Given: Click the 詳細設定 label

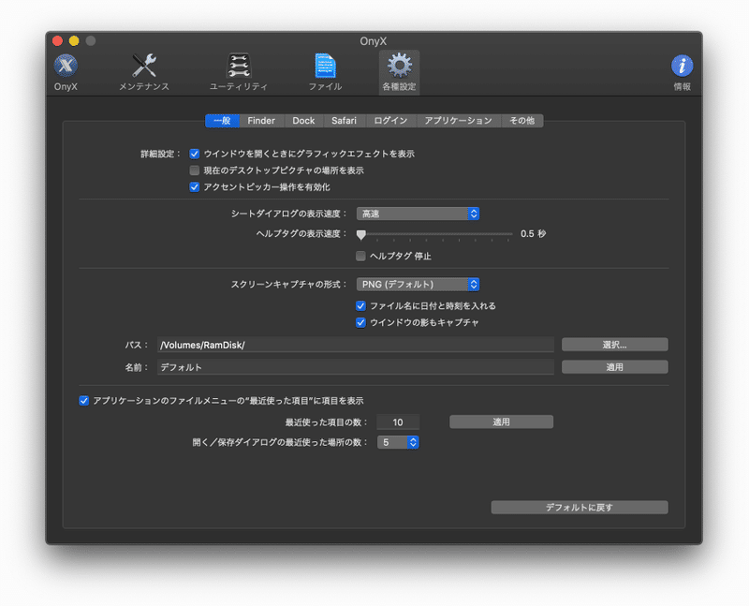Looking at the screenshot, I should coord(160,154).
